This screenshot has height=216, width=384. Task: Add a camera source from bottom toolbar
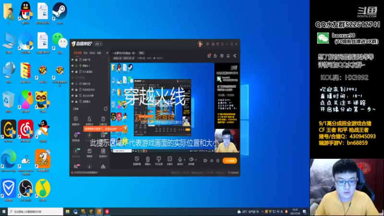pos(148,161)
